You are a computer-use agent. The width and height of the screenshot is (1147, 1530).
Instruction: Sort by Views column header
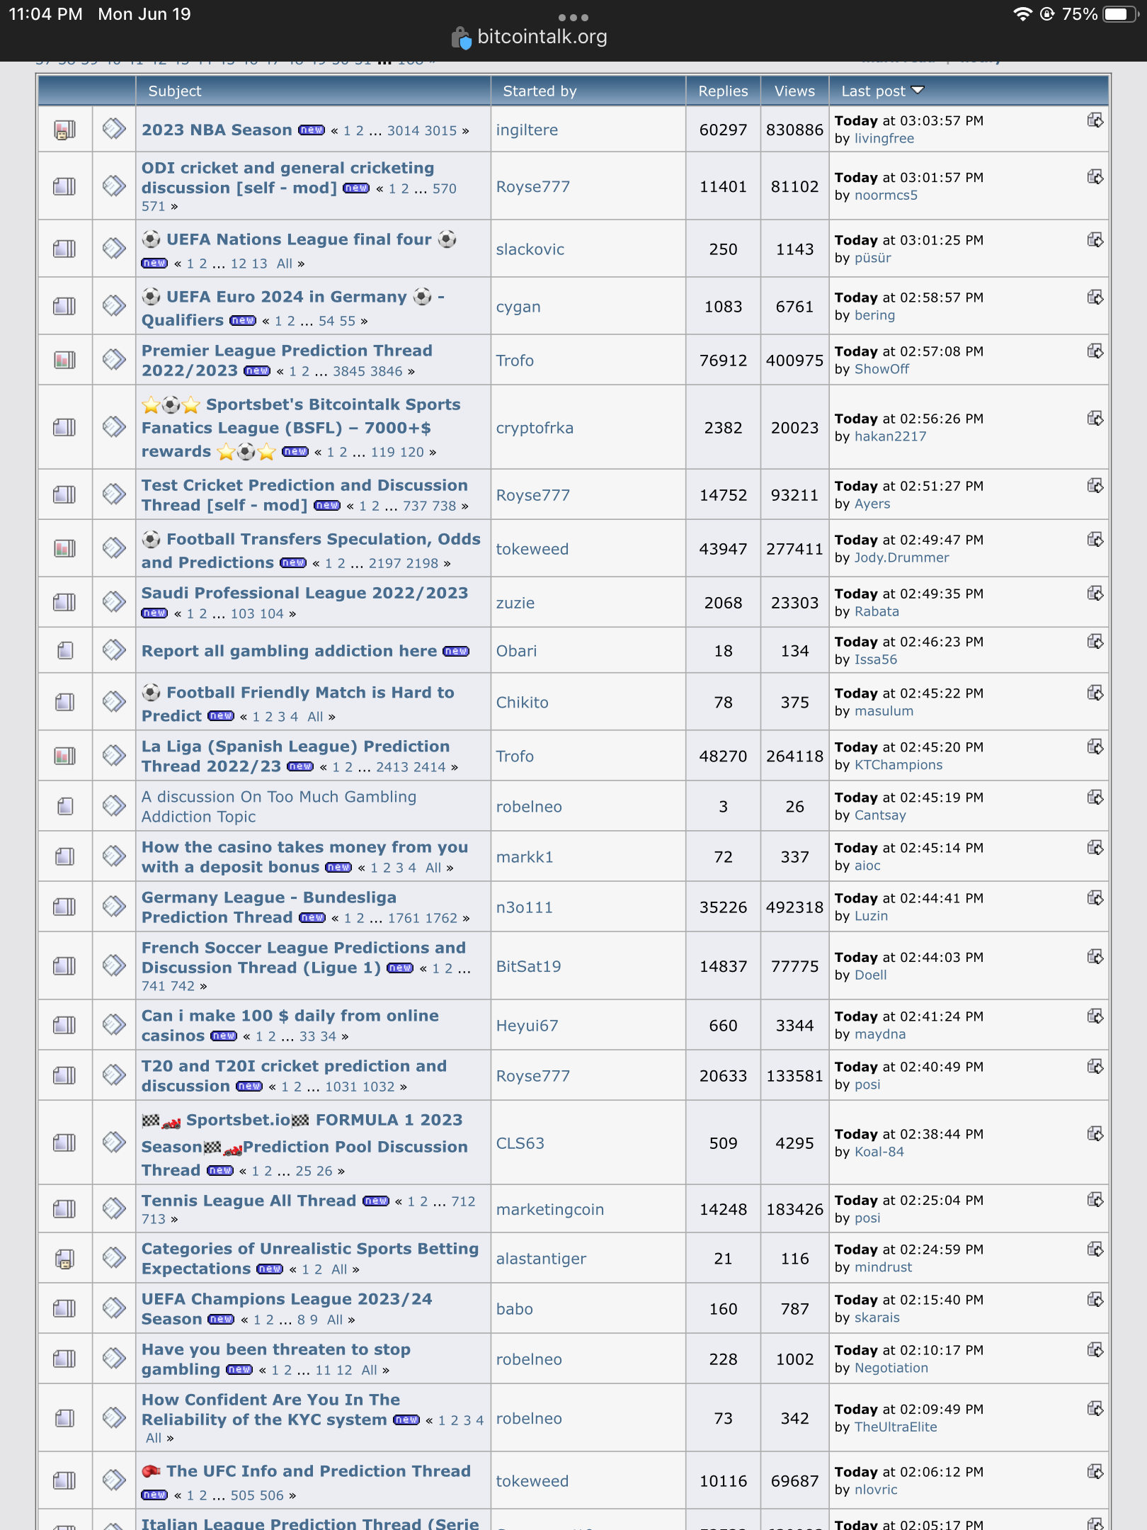click(794, 91)
